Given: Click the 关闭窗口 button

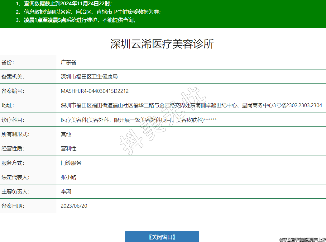Looking at the screenshot, I should (162, 237).
